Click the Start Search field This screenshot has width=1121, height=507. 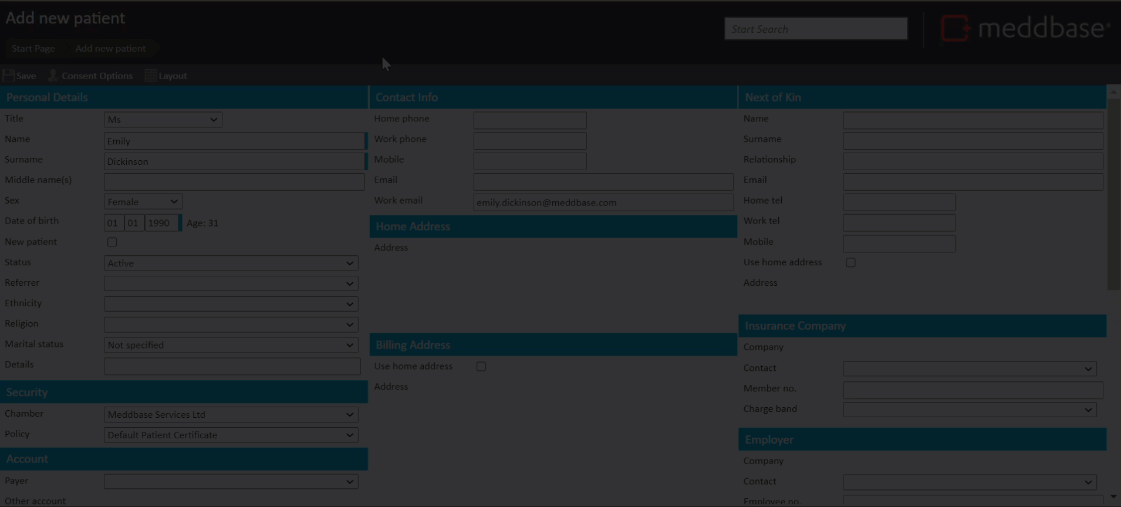click(815, 29)
